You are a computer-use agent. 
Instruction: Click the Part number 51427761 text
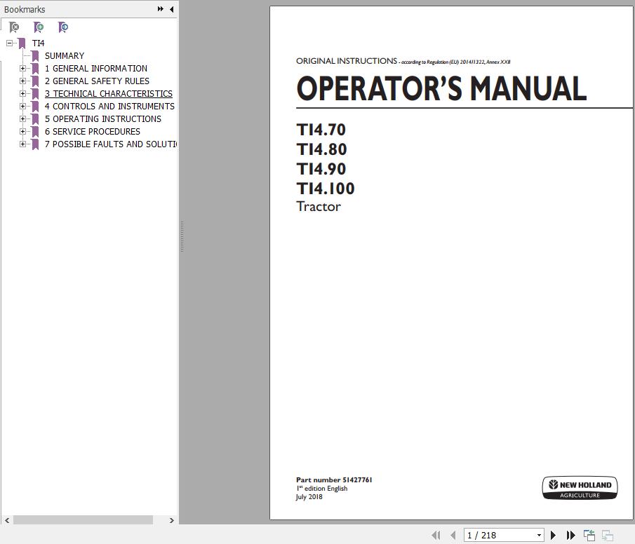coord(334,480)
